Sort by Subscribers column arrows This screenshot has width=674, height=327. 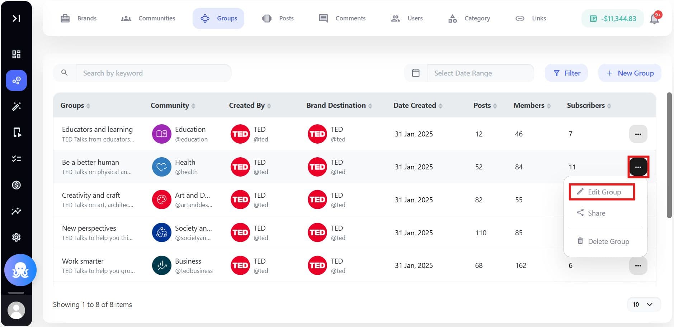click(x=609, y=106)
